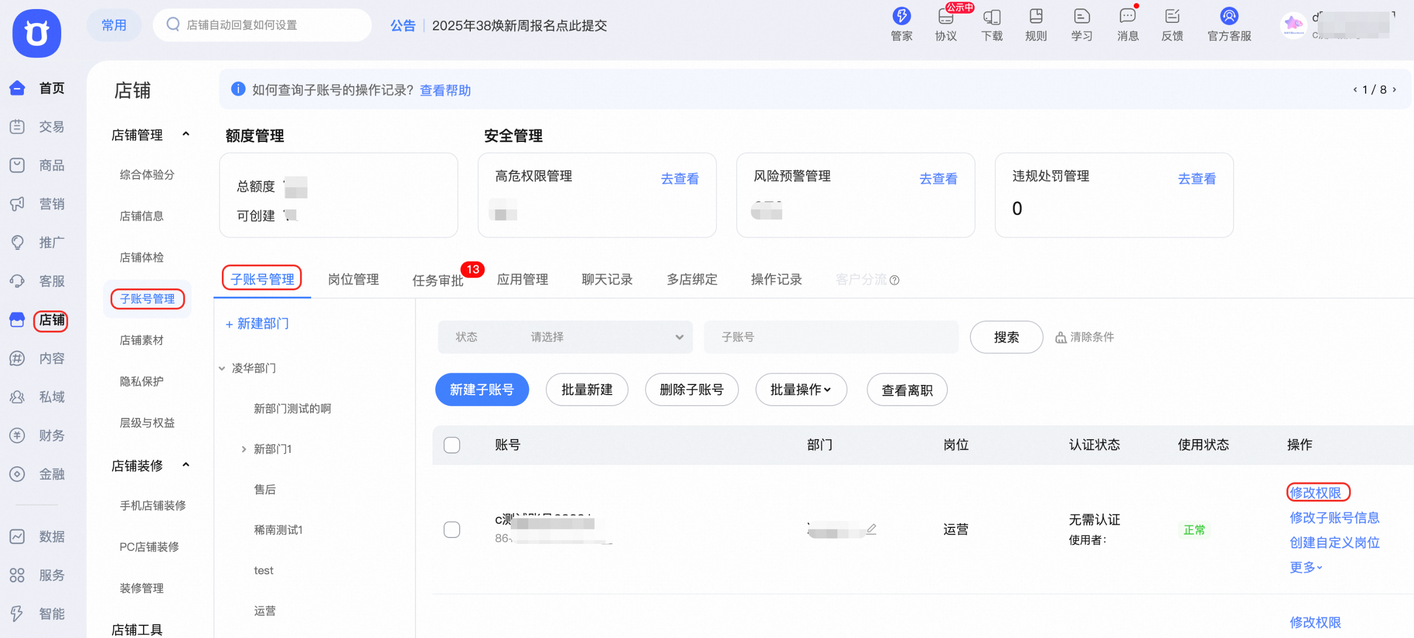Click 清除条件 to reset filters

[x=1085, y=337]
